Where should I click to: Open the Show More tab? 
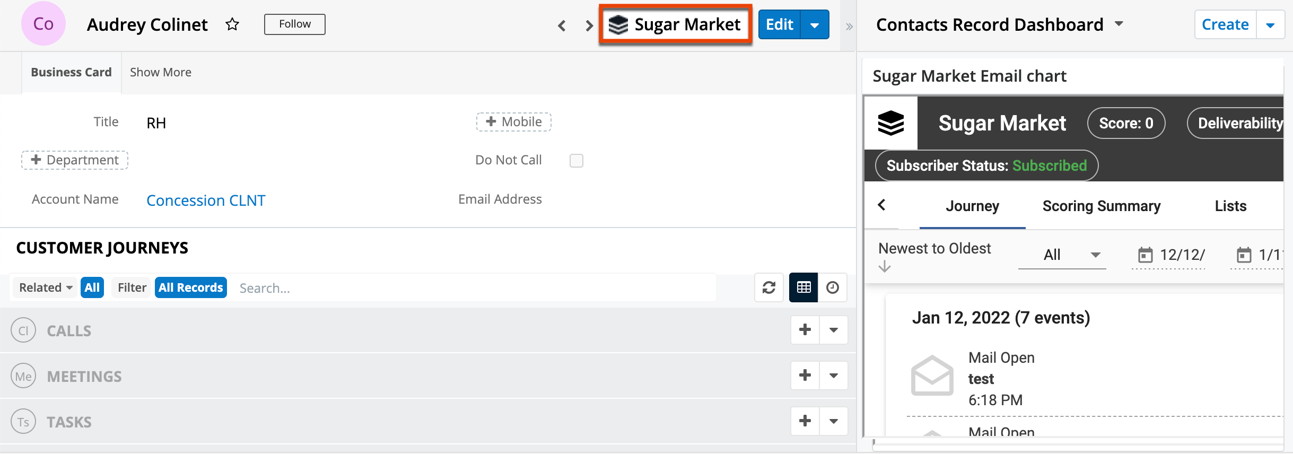(161, 72)
